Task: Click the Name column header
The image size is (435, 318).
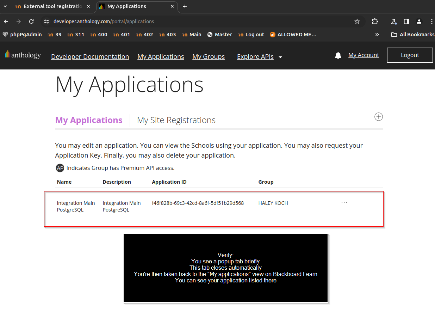Action: point(64,182)
